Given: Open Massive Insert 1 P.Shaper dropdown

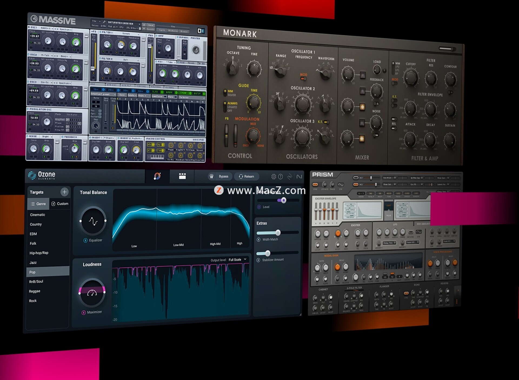Looking at the screenshot, I should pos(109,138).
